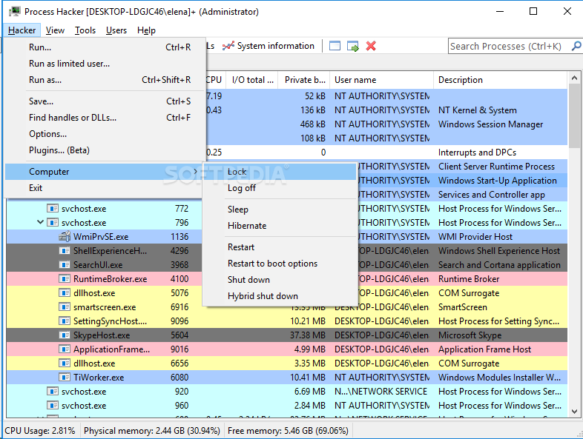Image resolution: width=583 pixels, height=439 pixels.
Task: Open the Tools menu
Action: tap(85, 30)
